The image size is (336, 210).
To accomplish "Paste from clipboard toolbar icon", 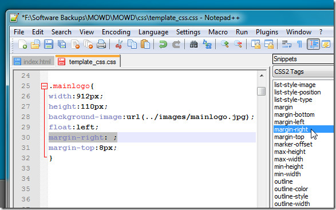I will (x=145, y=45).
